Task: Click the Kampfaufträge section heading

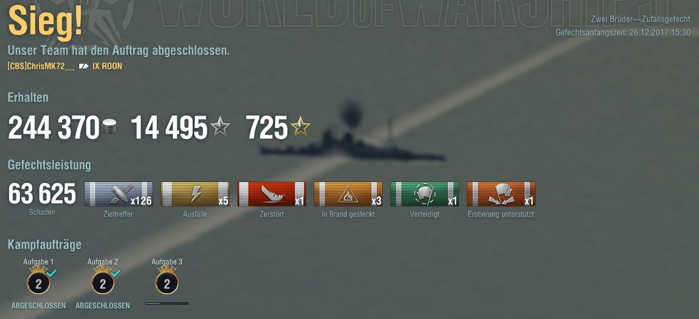Action: click(x=44, y=245)
